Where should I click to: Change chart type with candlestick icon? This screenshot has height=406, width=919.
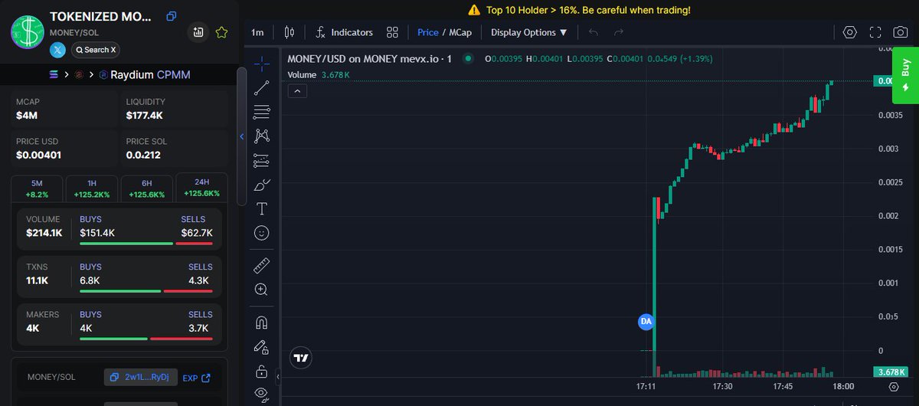point(289,32)
